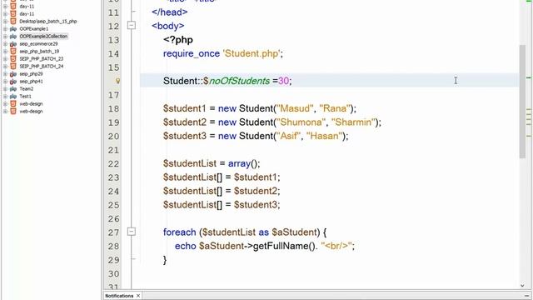Click the 'Student.php' string in require_once line
533x300 pixels.
[x=252, y=53]
